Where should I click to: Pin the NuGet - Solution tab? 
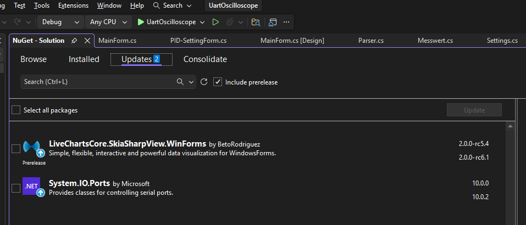click(x=74, y=41)
